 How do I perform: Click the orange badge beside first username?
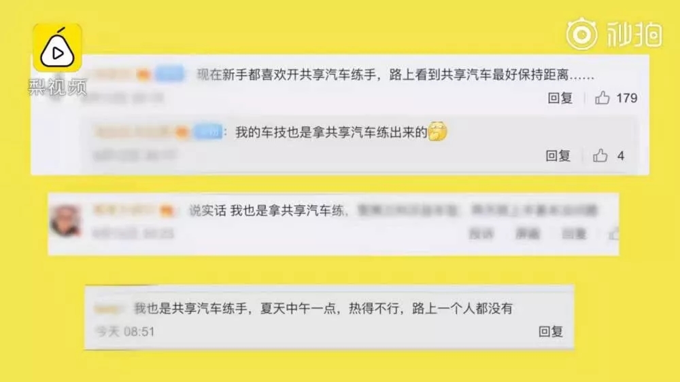click(x=143, y=75)
